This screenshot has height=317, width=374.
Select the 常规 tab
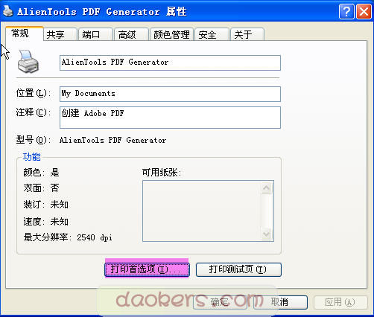[x=25, y=33]
